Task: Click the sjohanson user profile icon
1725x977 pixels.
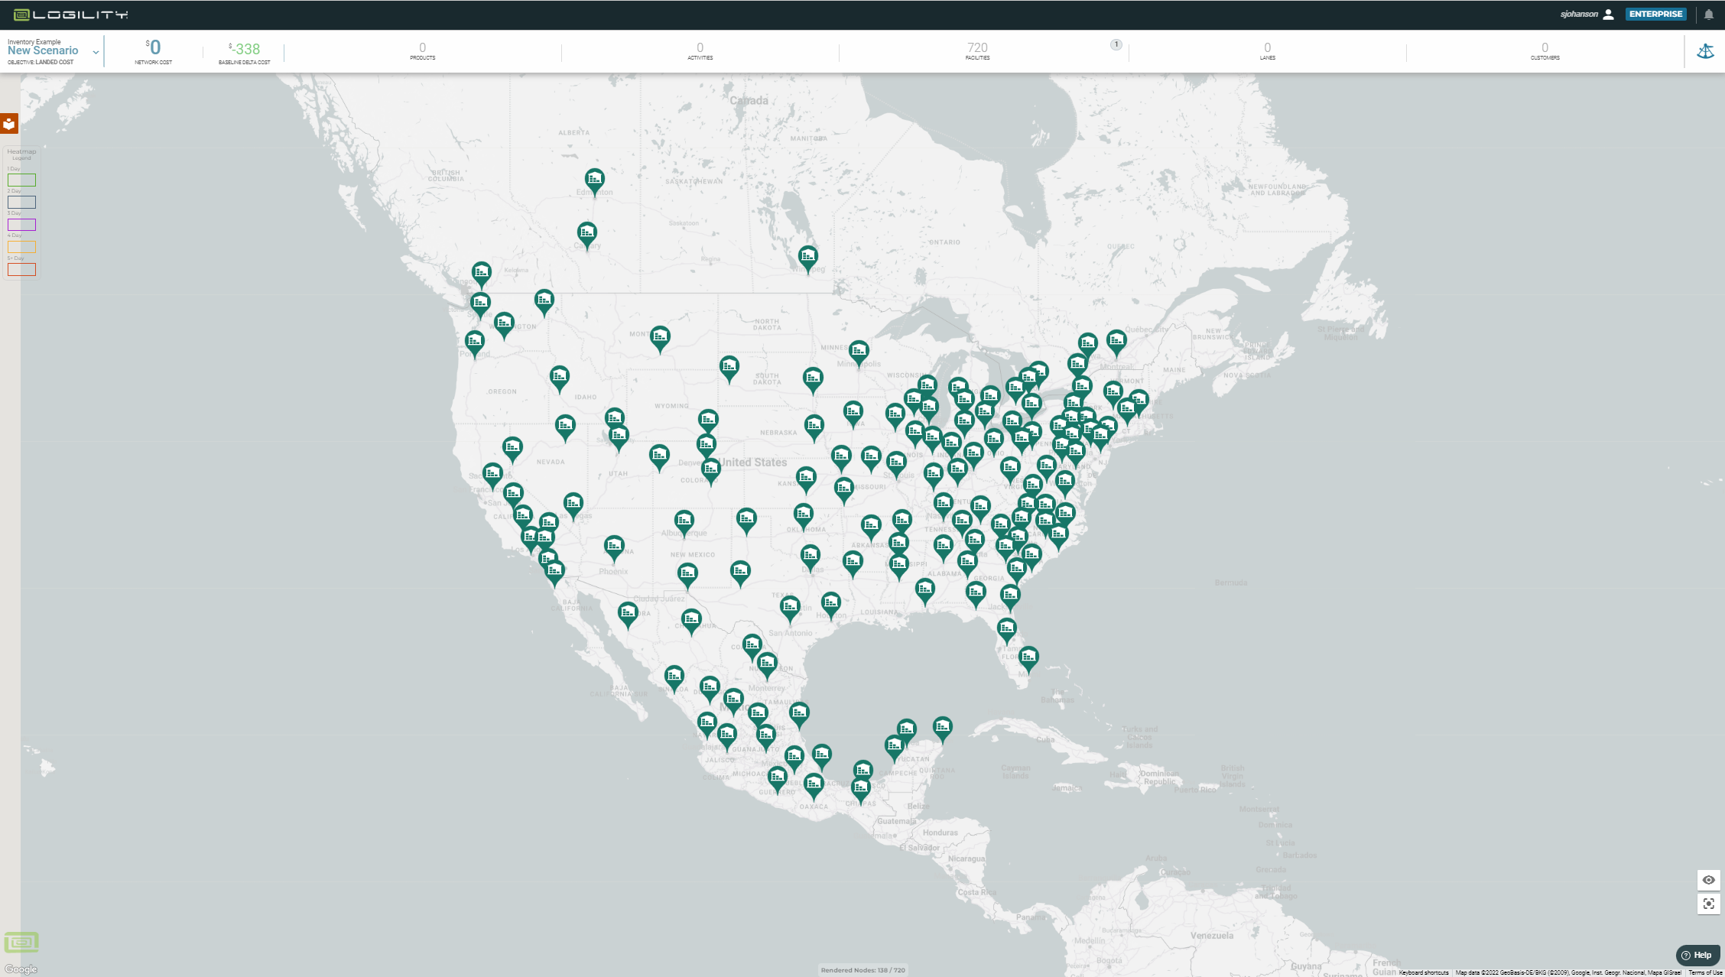Action: (x=1609, y=15)
